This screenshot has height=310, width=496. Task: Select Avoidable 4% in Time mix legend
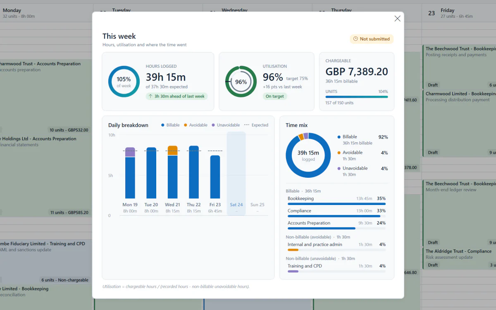point(363,155)
